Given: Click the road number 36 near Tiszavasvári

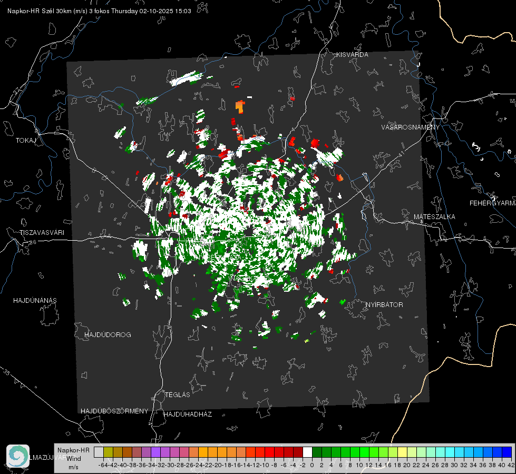Looking at the screenshot, I should tap(33, 242).
